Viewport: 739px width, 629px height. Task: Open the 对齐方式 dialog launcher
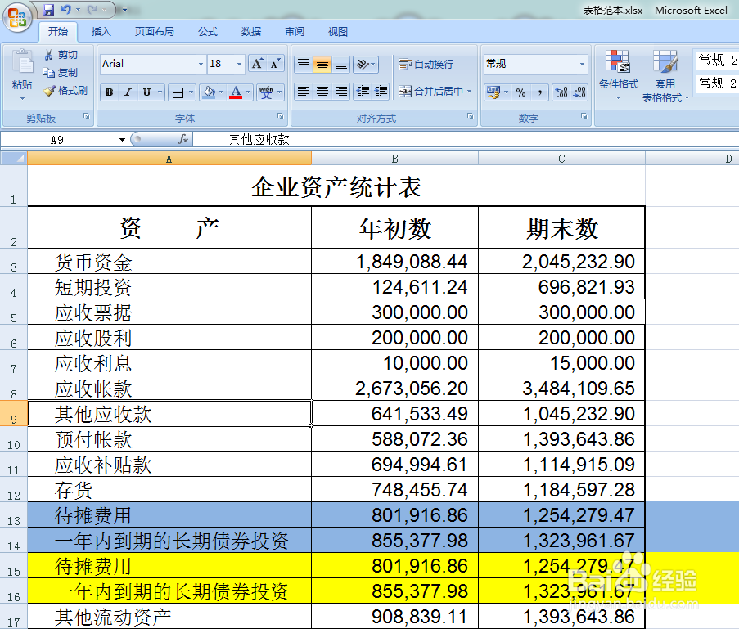[x=471, y=116]
